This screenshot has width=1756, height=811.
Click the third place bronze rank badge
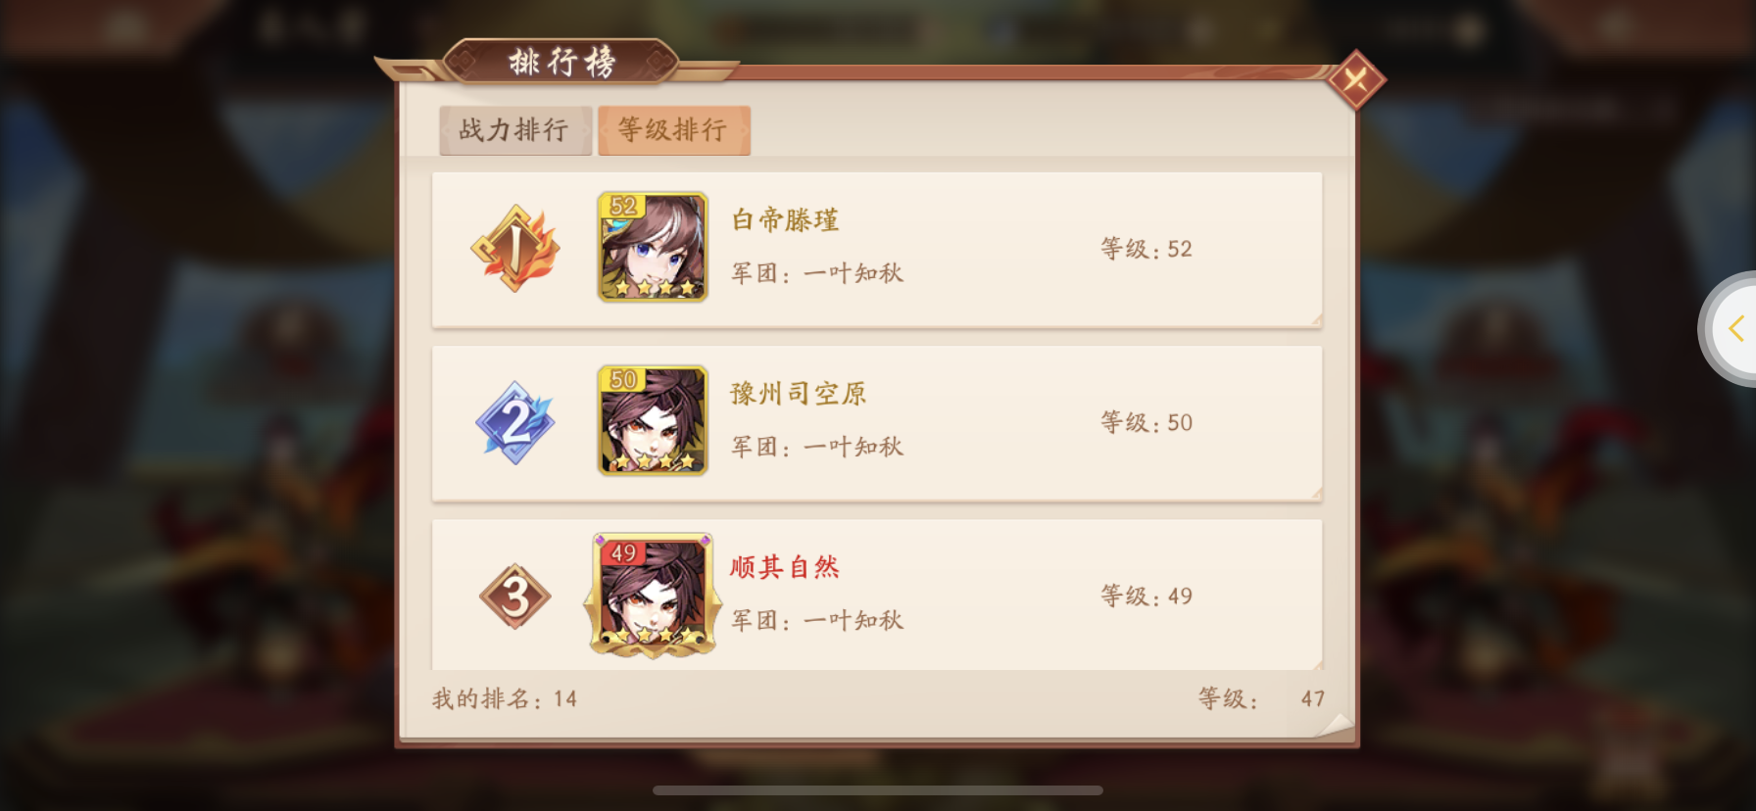point(515,596)
